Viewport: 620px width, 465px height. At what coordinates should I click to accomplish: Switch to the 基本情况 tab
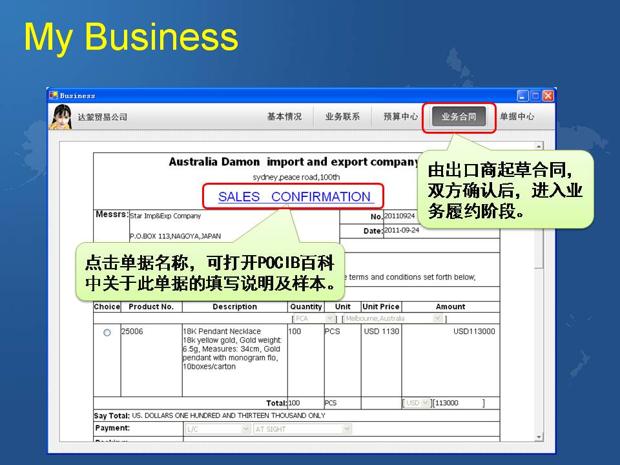pos(284,117)
